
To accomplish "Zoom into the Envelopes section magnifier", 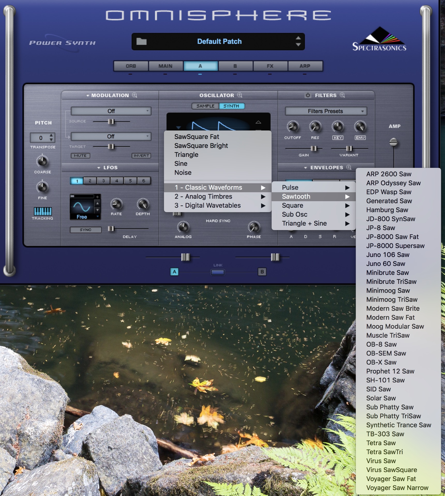I will coord(349,167).
